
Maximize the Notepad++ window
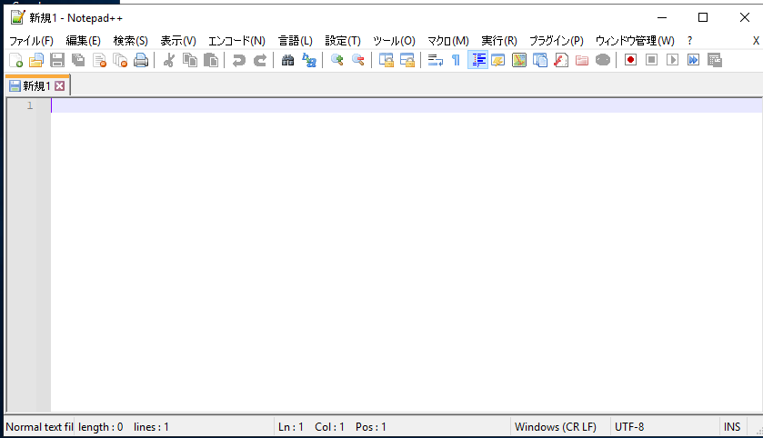tap(703, 17)
